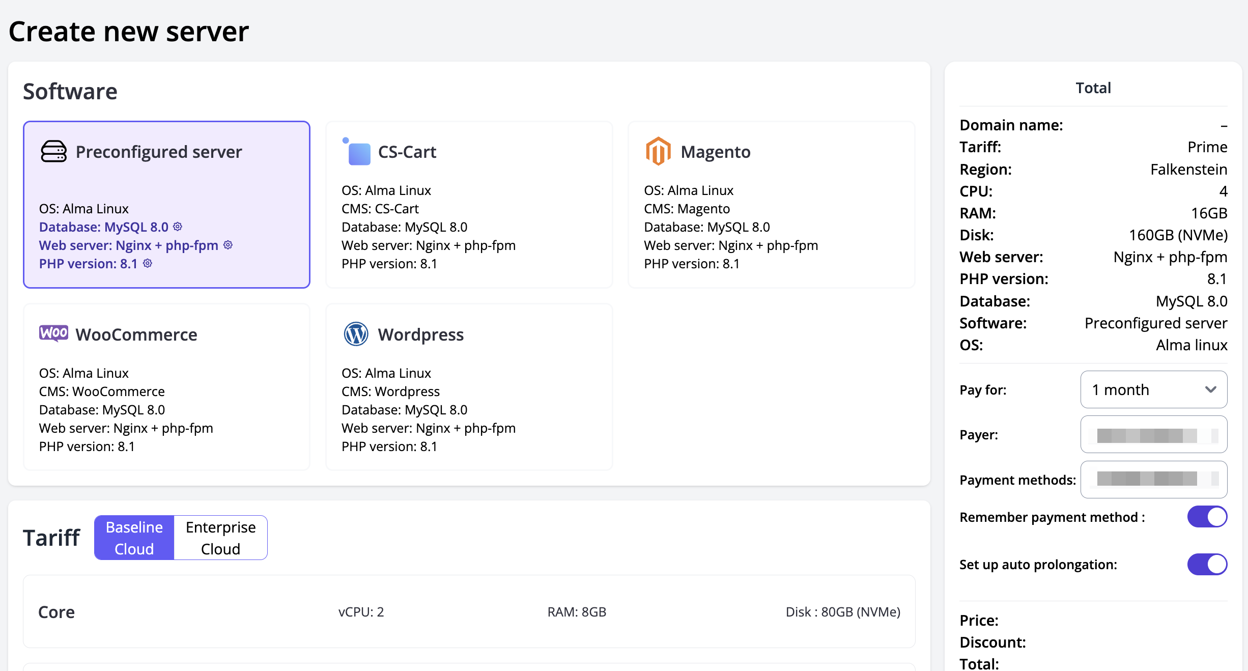
Task: Open the Payment methods dropdown
Action: [x=1153, y=480]
